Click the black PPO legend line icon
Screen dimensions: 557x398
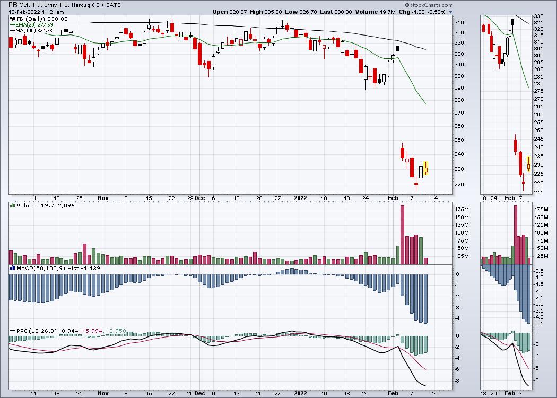pyautogui.click(x=12, y=331)
